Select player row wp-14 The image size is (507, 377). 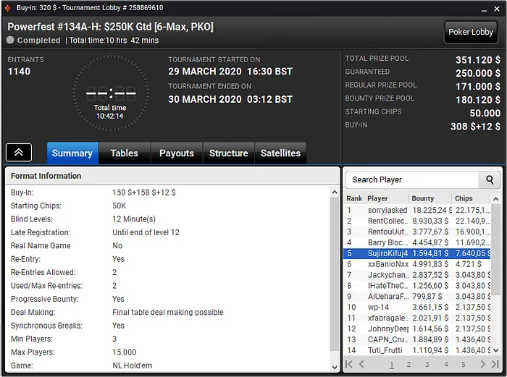[x=417, y=308]
